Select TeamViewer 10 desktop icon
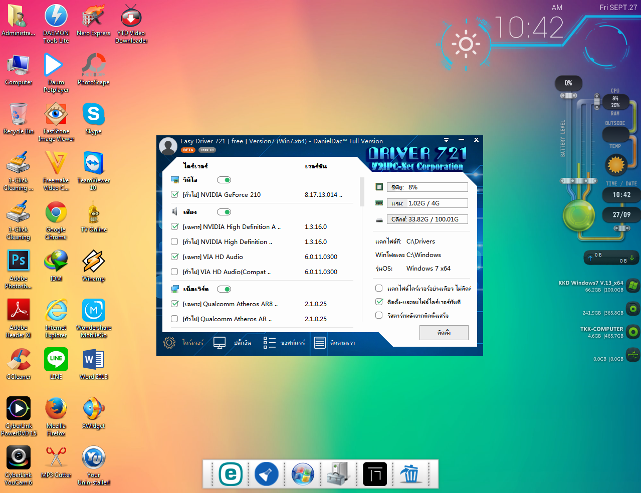This screenshot has height=493, width=641. [93, 171]
